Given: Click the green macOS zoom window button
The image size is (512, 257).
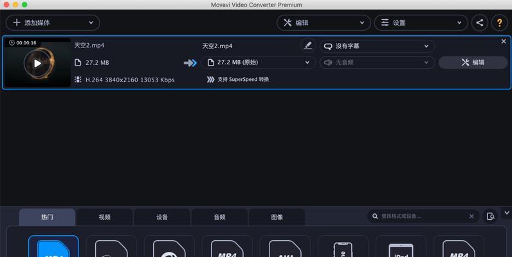Looking at the screenshot, I should 24,5.
